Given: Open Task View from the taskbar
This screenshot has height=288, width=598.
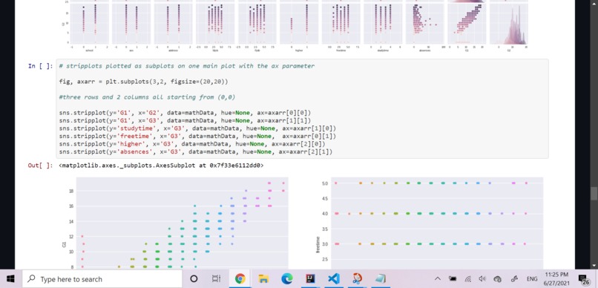Looking at the screenshot, I should (216, 279).
